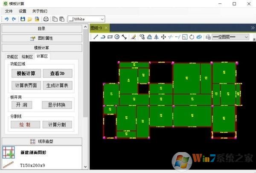Click the left panel scrollbar thumb
The image size is (256, 173).
pyautogui.click(x=85, y=73)
